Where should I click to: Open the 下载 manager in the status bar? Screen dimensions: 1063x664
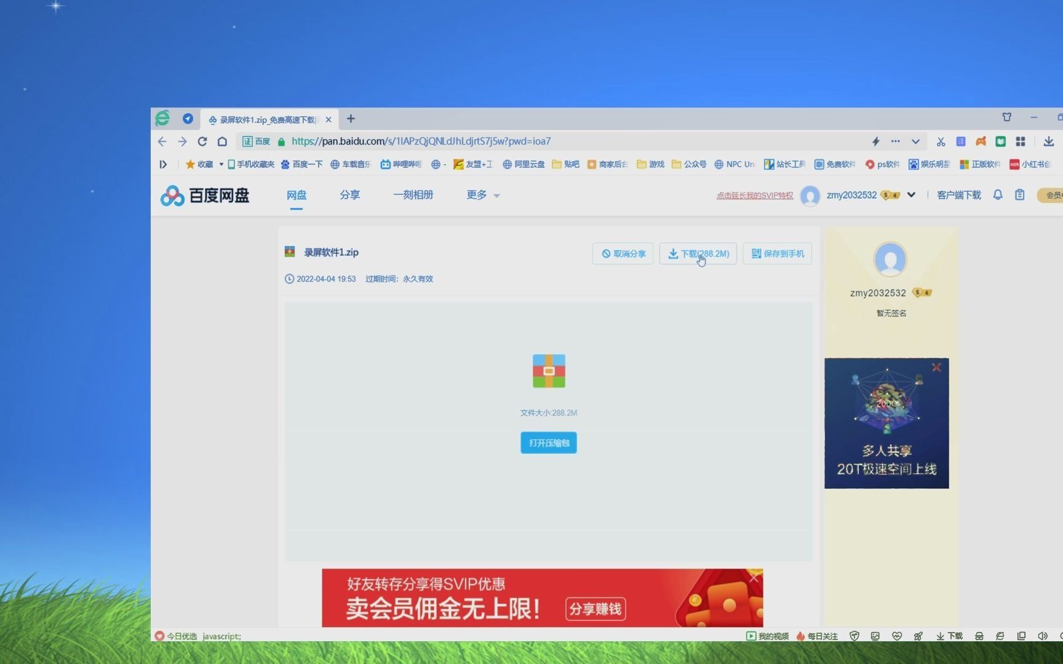(x=950, y=636)
